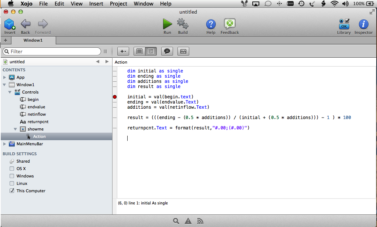This screenshot has width=377, height=227.
Task: Click the Forward arrow icon
Action: click(43, 24)
